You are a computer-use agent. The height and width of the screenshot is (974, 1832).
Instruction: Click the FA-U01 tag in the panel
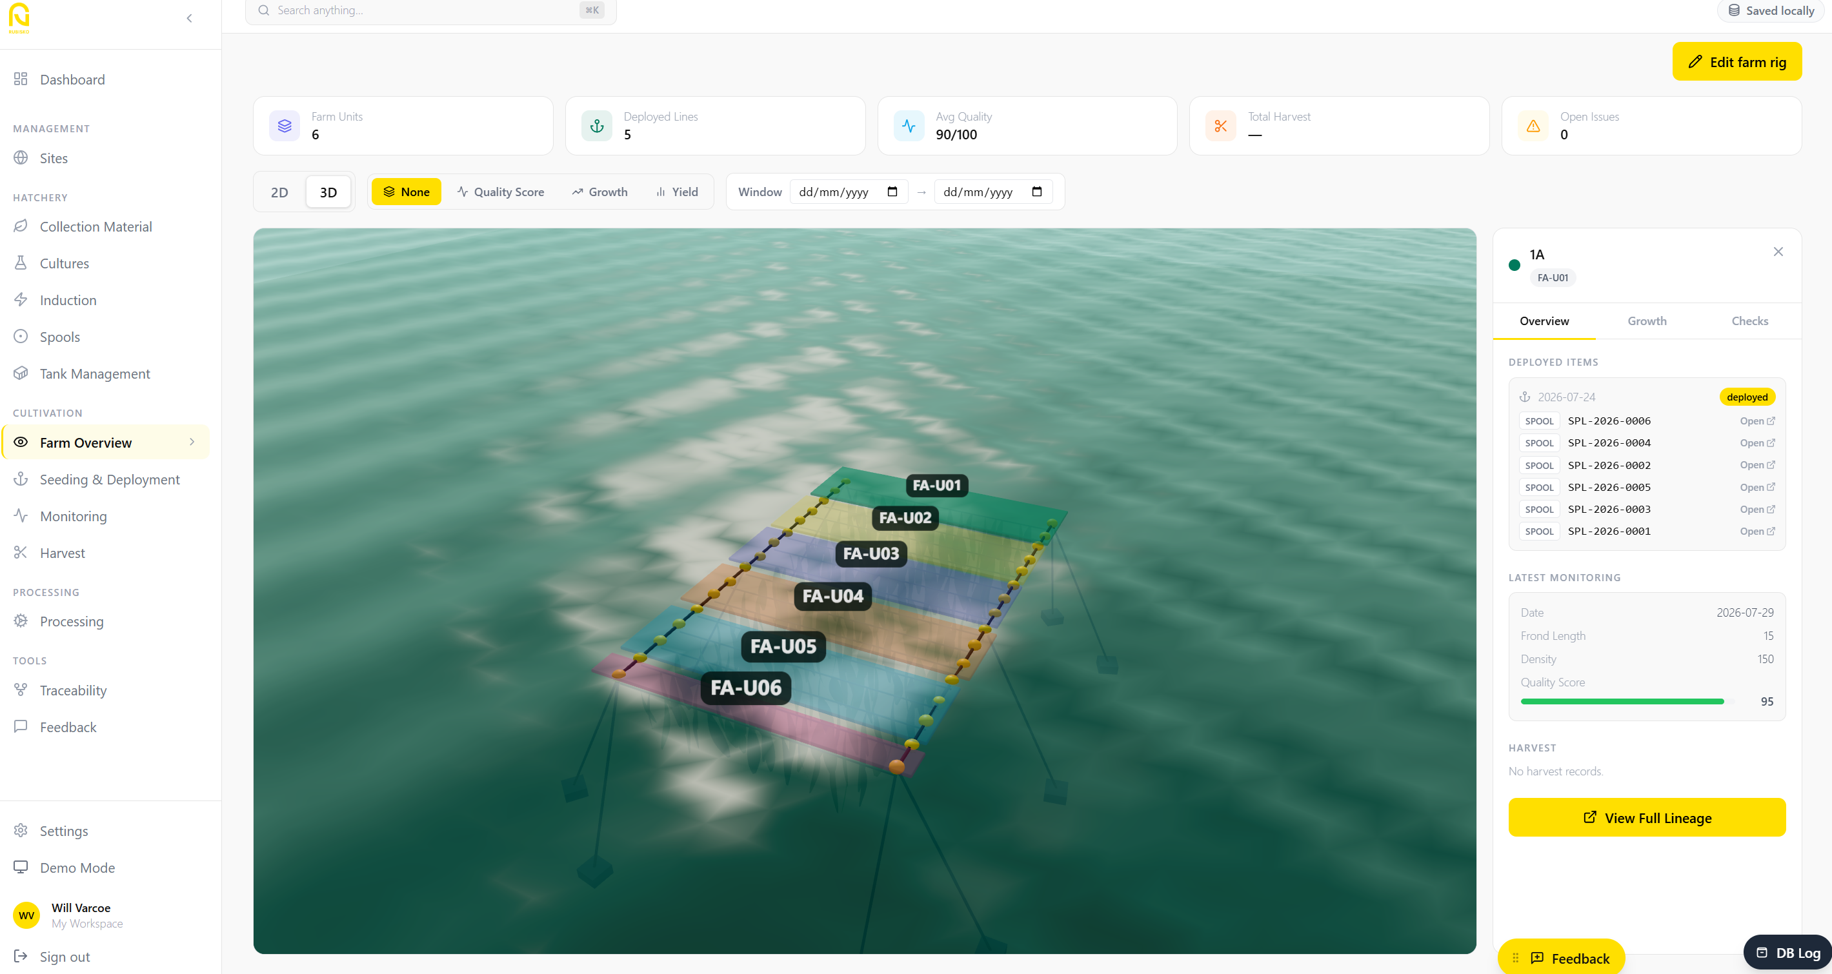point(1553,277)
